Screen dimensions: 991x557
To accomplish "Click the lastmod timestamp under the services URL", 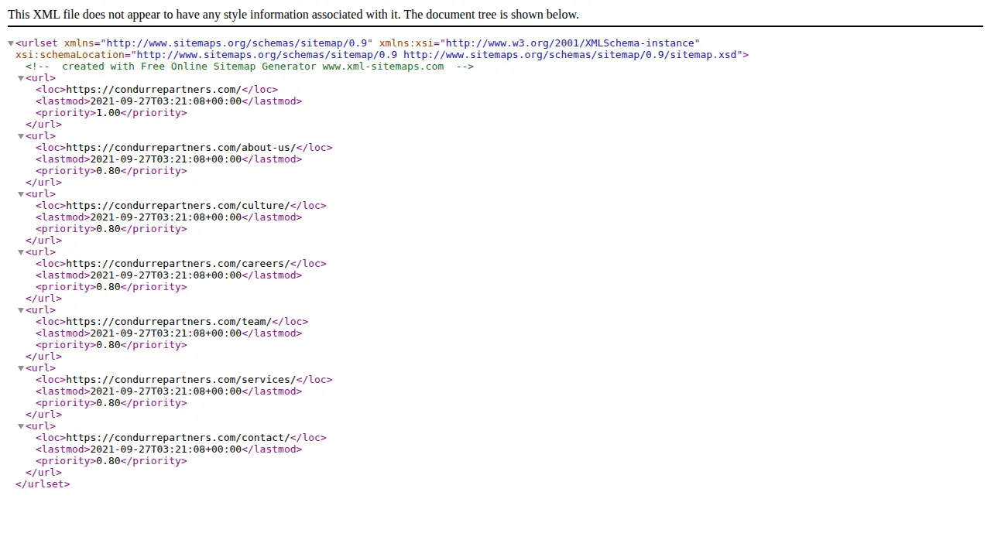I will (x=166, y=391).
